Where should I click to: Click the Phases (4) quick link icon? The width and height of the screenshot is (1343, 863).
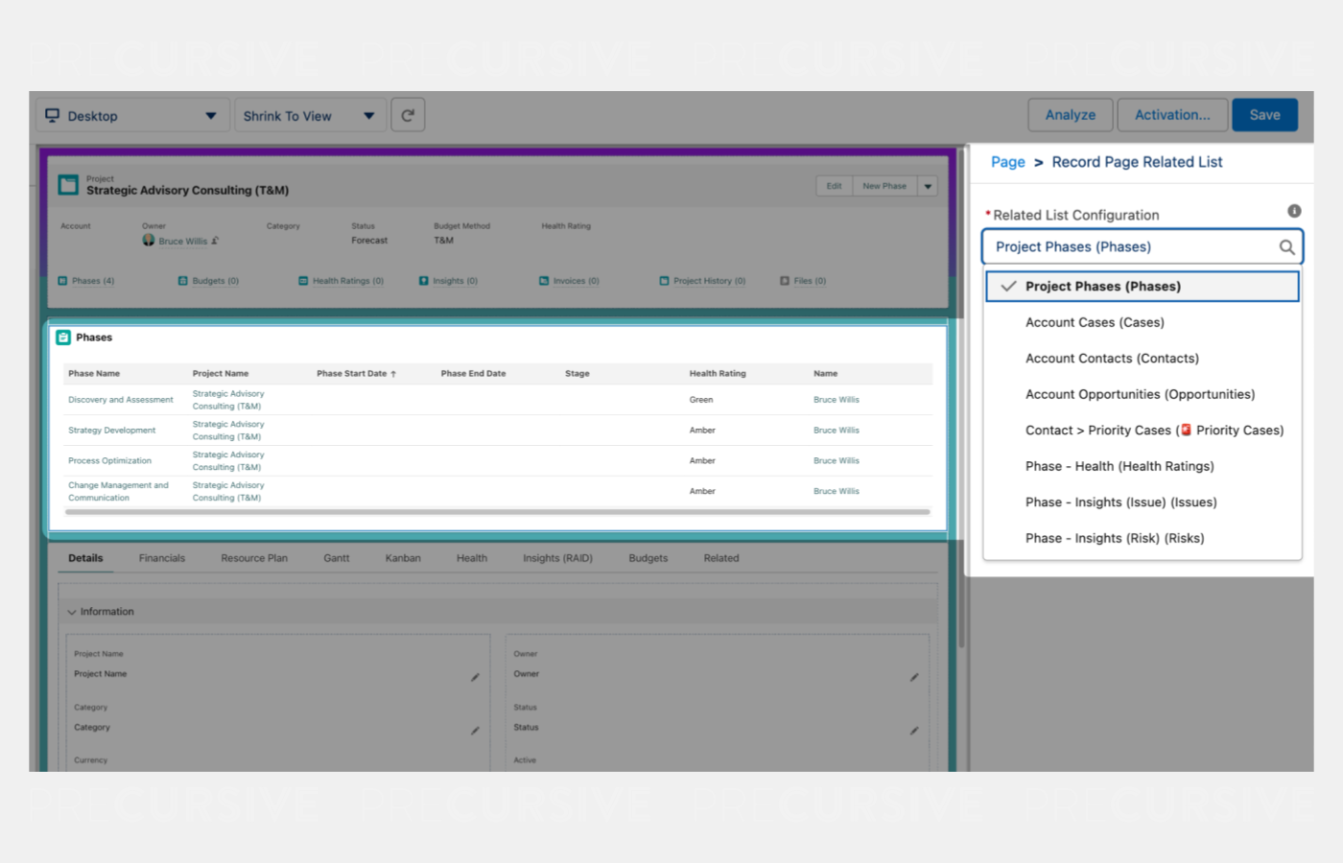[62, 281]
